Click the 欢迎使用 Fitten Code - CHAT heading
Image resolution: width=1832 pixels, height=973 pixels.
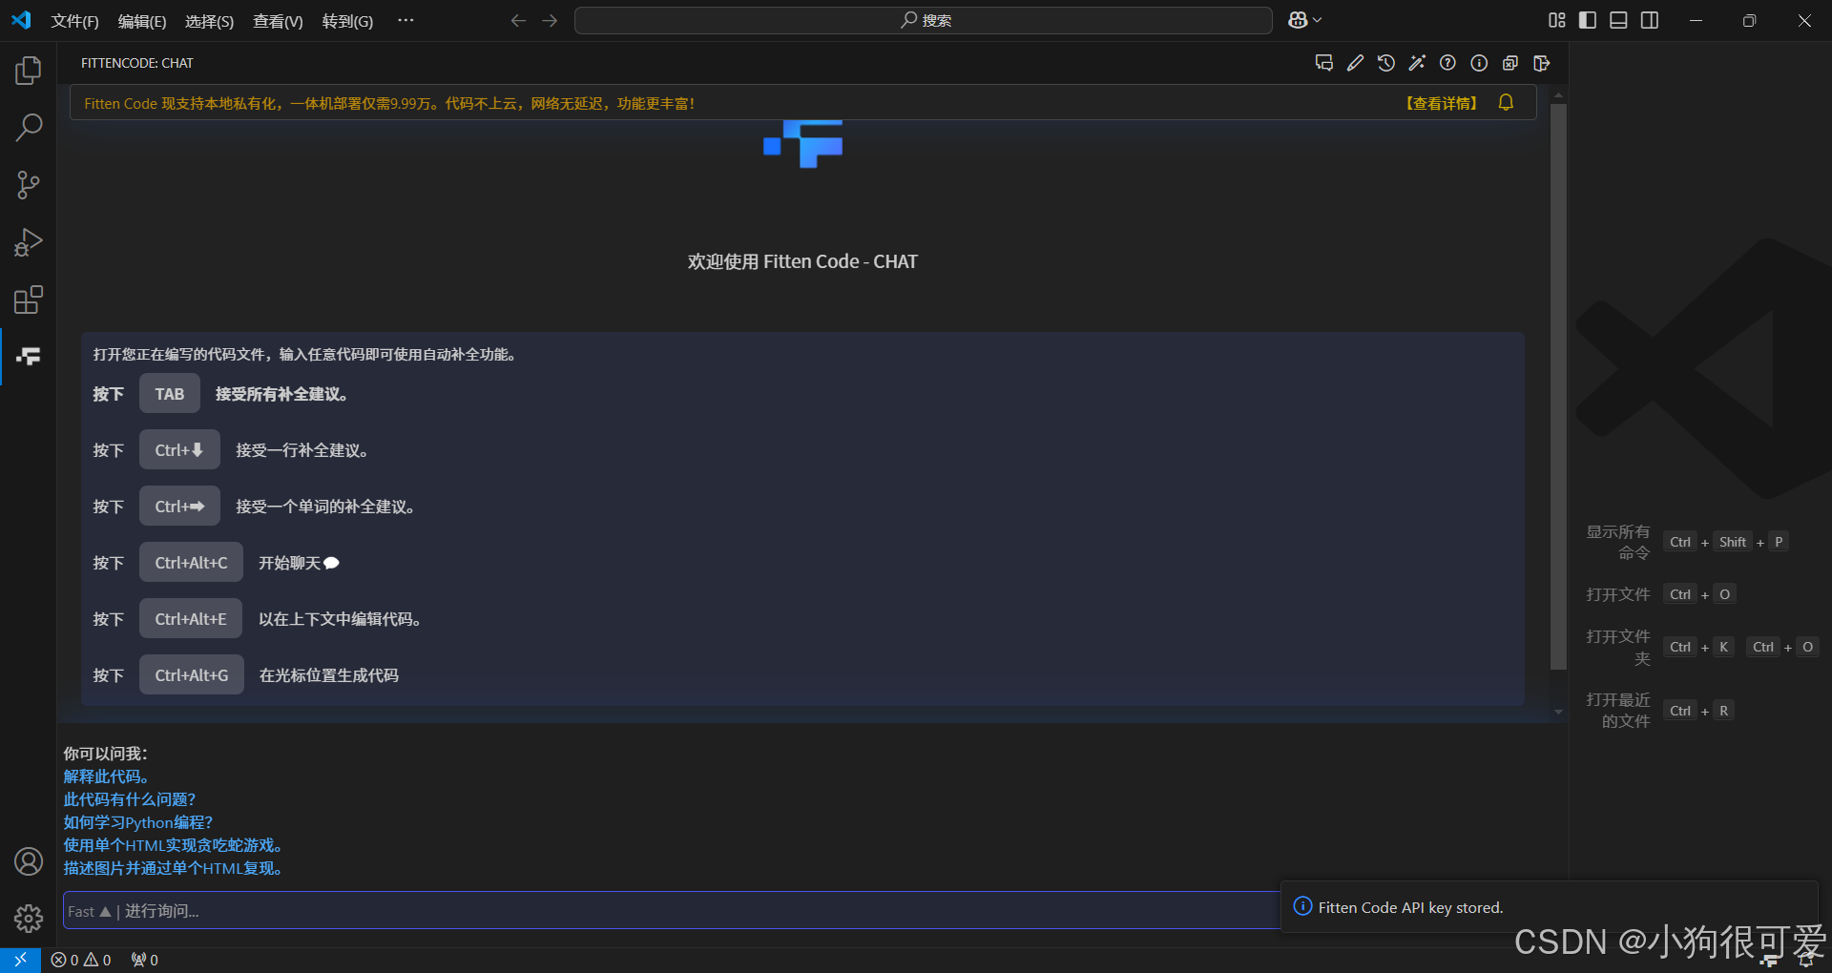pyautogui.click(x=802, y=261)
